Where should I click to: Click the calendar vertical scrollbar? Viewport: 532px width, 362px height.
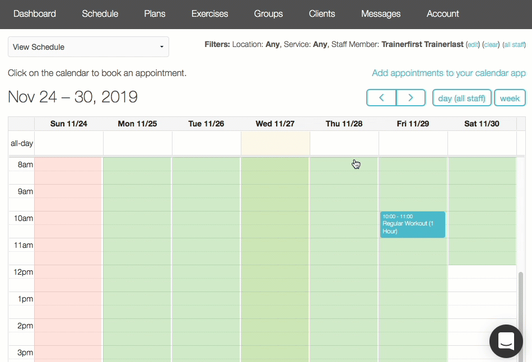521,315
